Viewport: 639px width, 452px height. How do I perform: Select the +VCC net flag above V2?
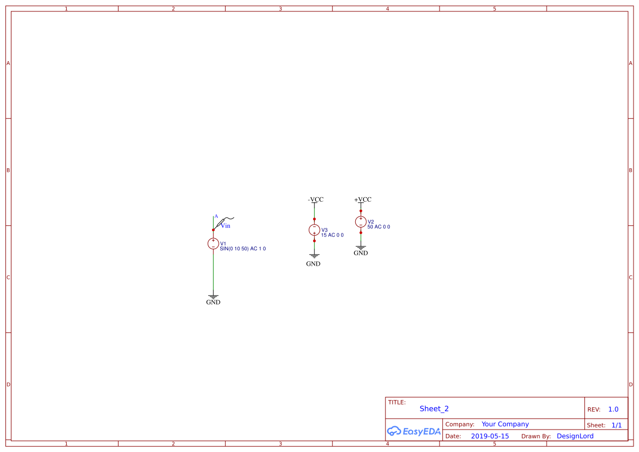point(362,199)
